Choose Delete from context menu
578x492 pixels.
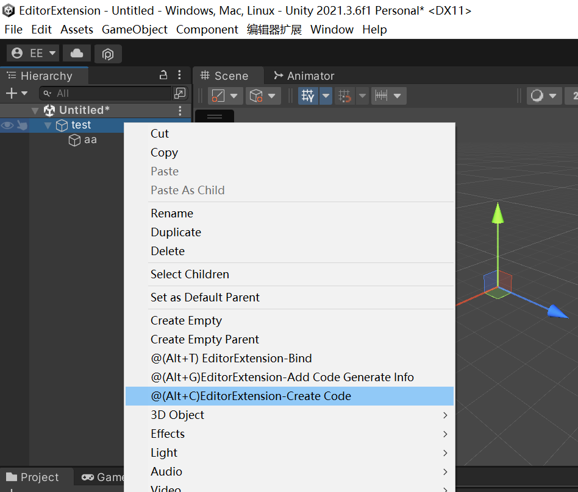tap(290, 251)
